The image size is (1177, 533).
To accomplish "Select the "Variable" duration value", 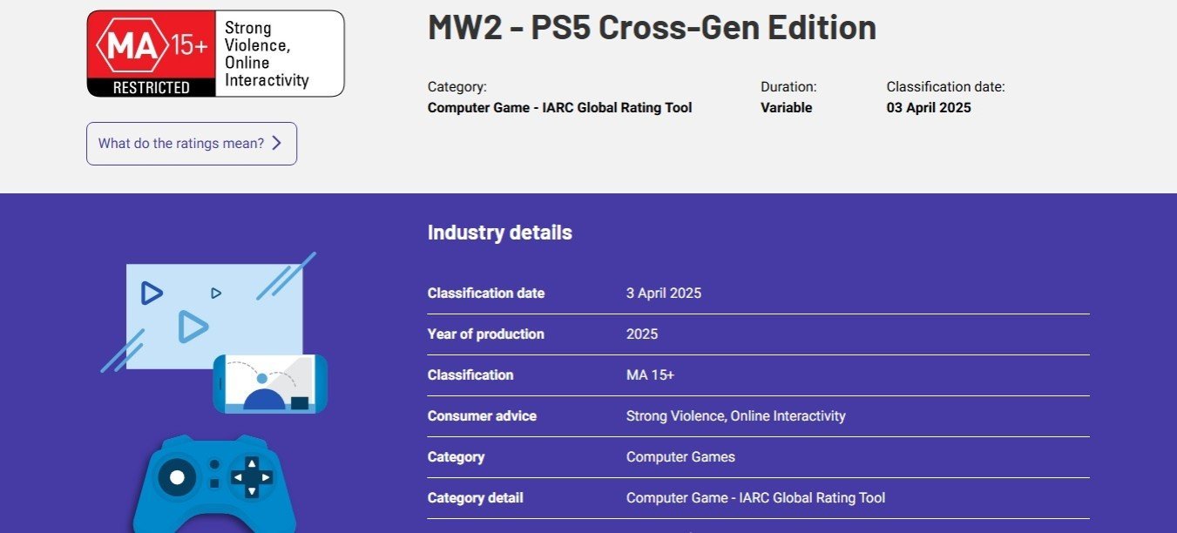I will coord(787,108).
